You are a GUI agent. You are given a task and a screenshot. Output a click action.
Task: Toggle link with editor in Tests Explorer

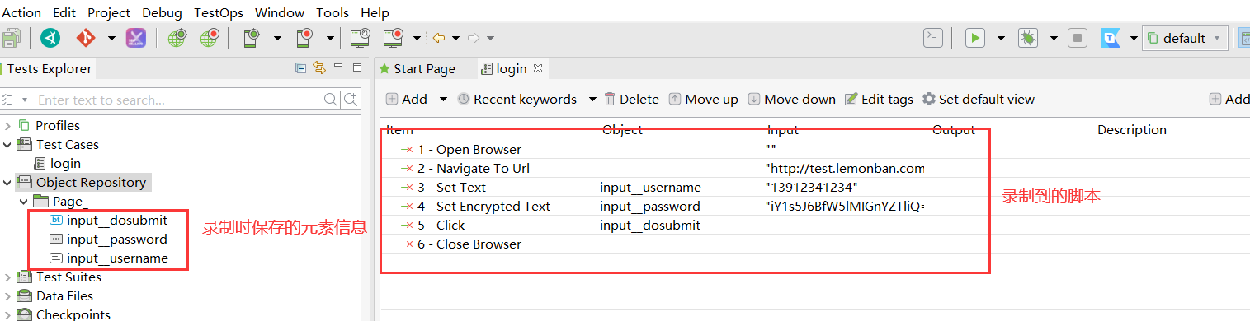coord(319,68)
